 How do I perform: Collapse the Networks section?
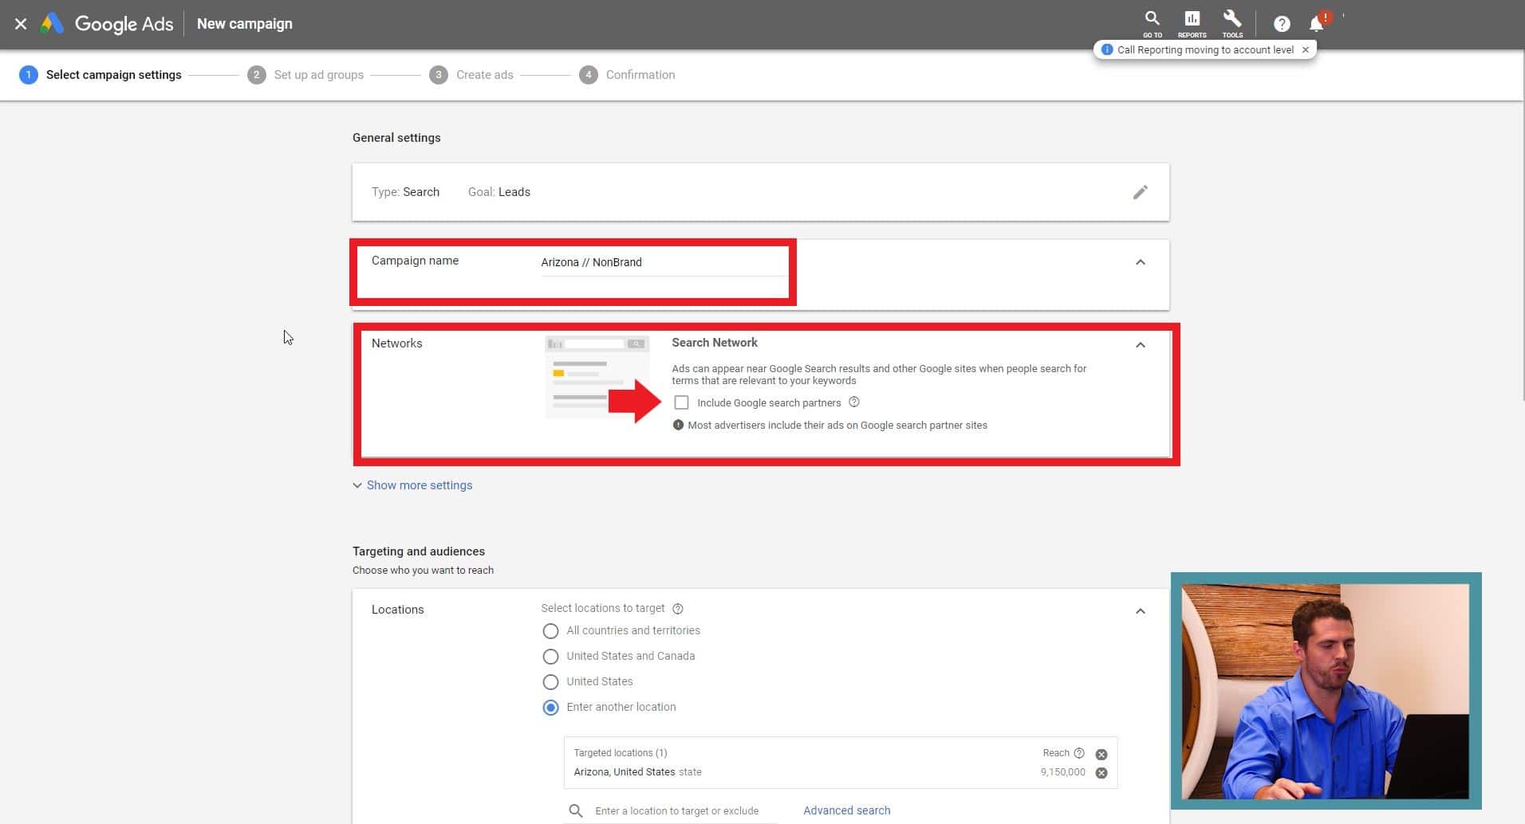click(x=1141, y=345)
